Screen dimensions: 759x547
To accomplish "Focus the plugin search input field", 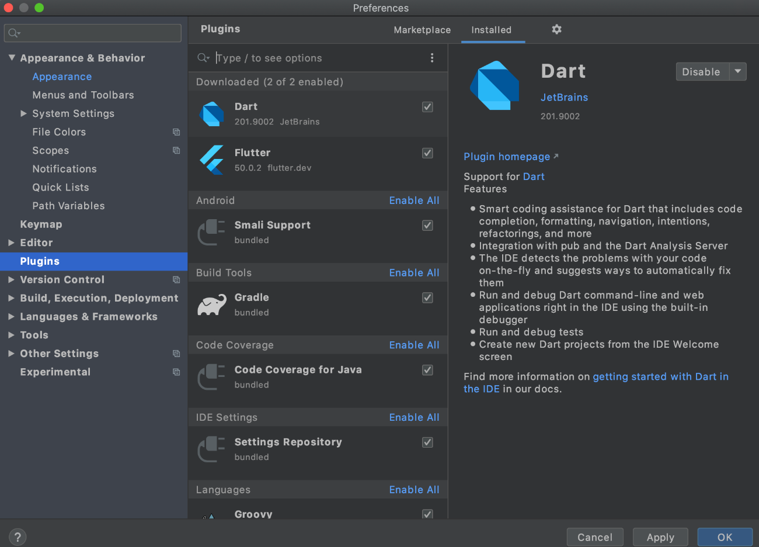I will click(x=318, y=58).
